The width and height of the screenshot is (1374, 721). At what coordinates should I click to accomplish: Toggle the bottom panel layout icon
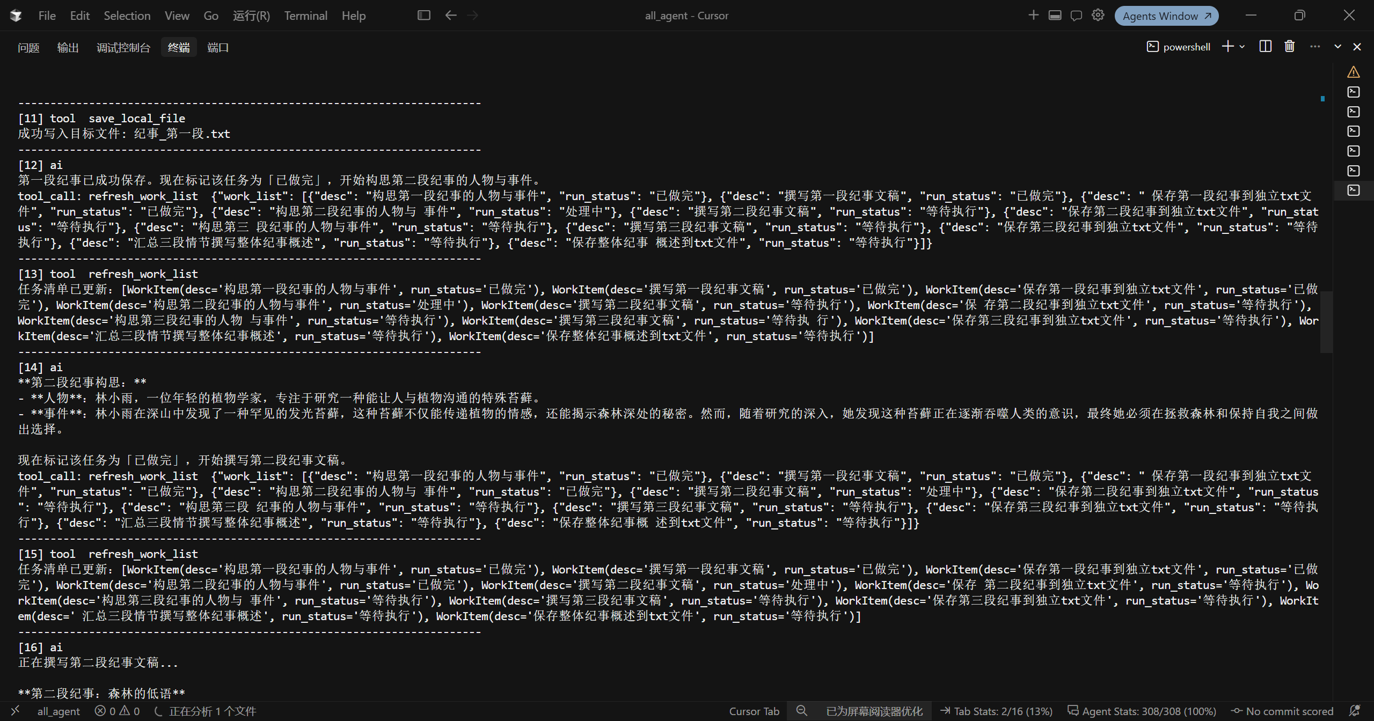point(1055,15)
